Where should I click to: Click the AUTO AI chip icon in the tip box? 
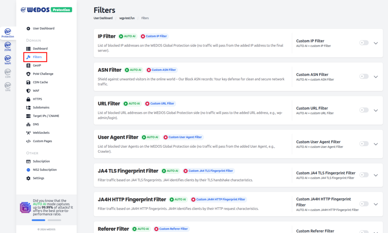25,208
